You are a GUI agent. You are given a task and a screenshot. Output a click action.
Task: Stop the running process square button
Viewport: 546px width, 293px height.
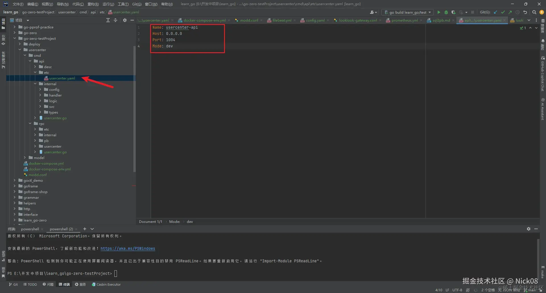(473, 12)
